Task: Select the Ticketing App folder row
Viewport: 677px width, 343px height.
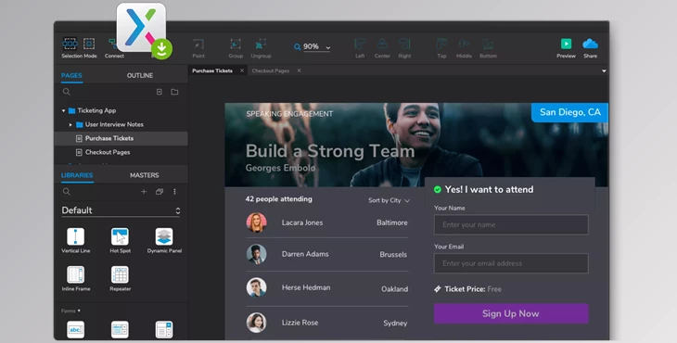Action: (x=121, y=111)
